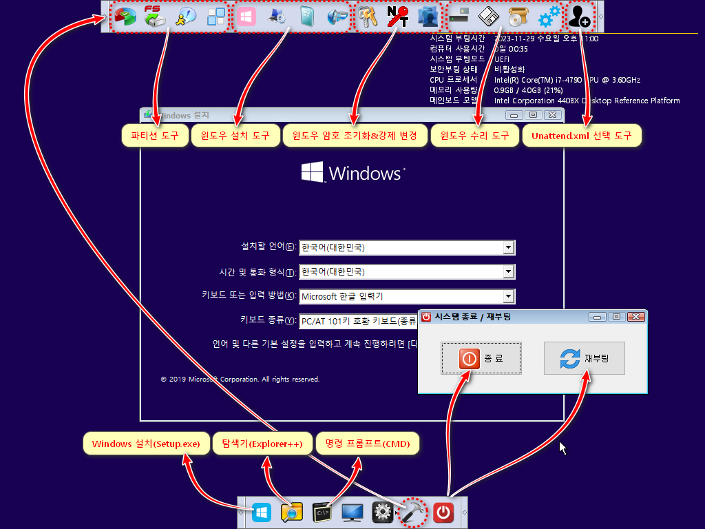Click the hammer tools icon in bottom dock
This screenshot has width=705, height=529.
click(413, 512)
